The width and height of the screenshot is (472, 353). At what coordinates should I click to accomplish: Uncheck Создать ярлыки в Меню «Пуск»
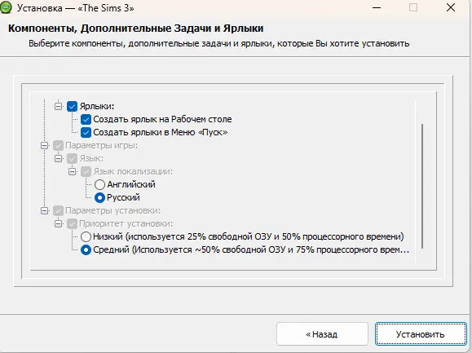tap(86, 132)
